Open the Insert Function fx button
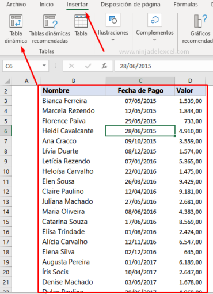 pyautogui.click(x=104, y=66)
